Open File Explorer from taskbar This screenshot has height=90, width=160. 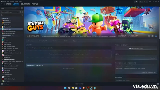click(x=73, y=88)
